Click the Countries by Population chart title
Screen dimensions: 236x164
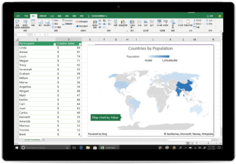coord(150,48)
